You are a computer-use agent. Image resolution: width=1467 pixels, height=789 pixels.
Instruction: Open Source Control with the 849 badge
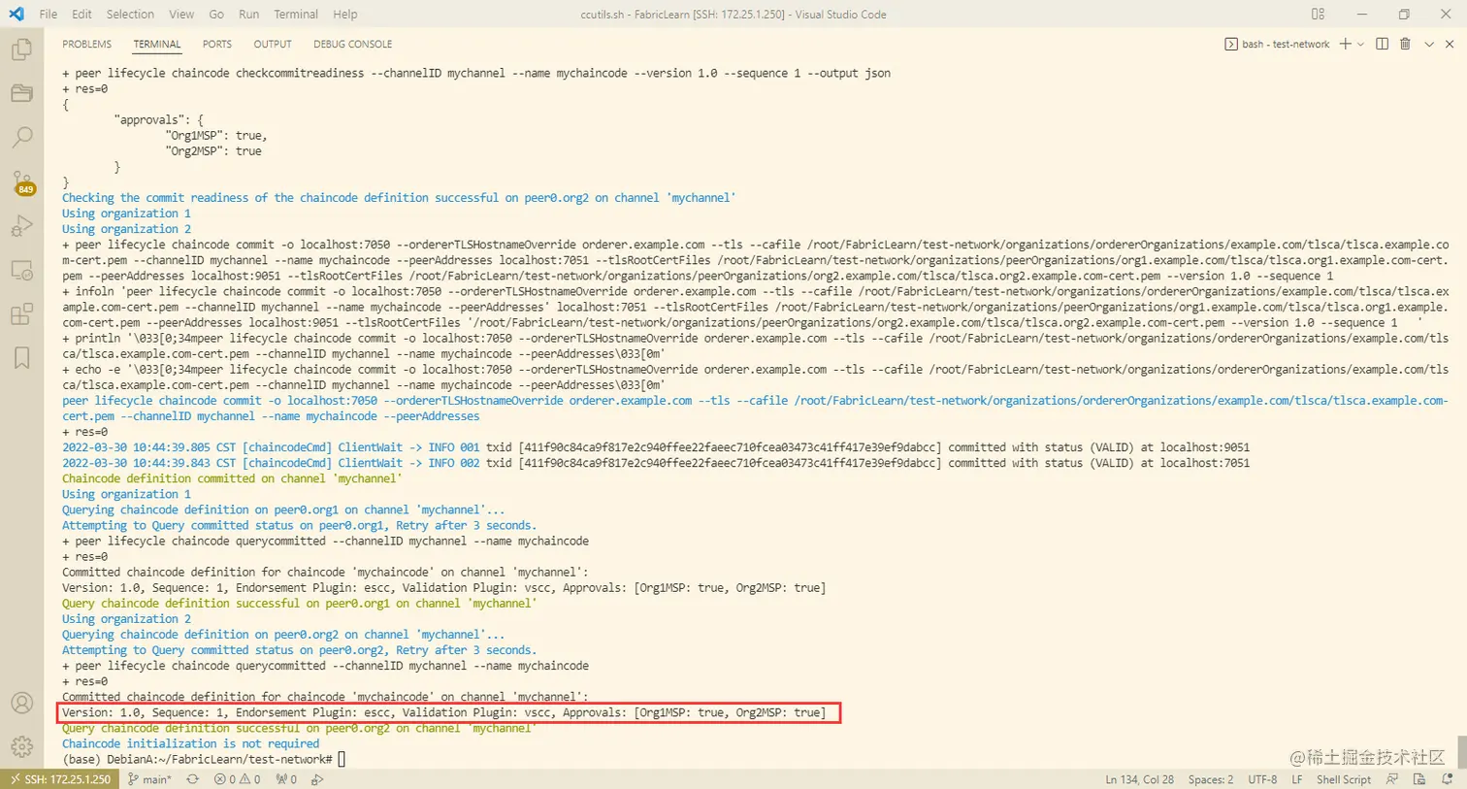tap(21, 182)
